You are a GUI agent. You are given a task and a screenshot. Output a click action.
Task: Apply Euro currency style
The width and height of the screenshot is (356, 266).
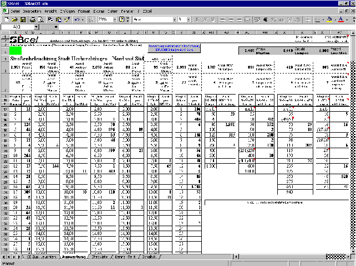tap(265, 20)
